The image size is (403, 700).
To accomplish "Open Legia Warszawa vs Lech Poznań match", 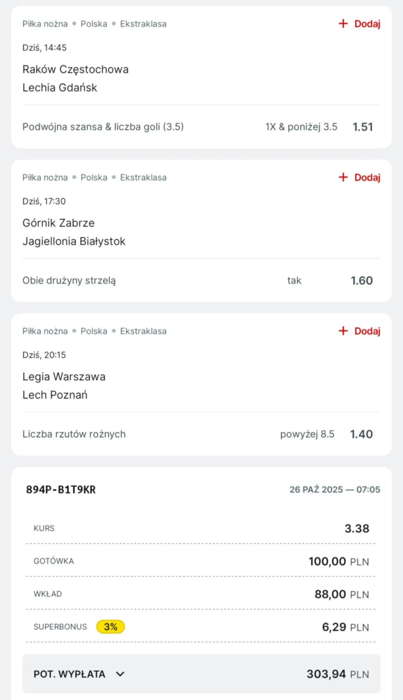I will [x=64, y=386].
